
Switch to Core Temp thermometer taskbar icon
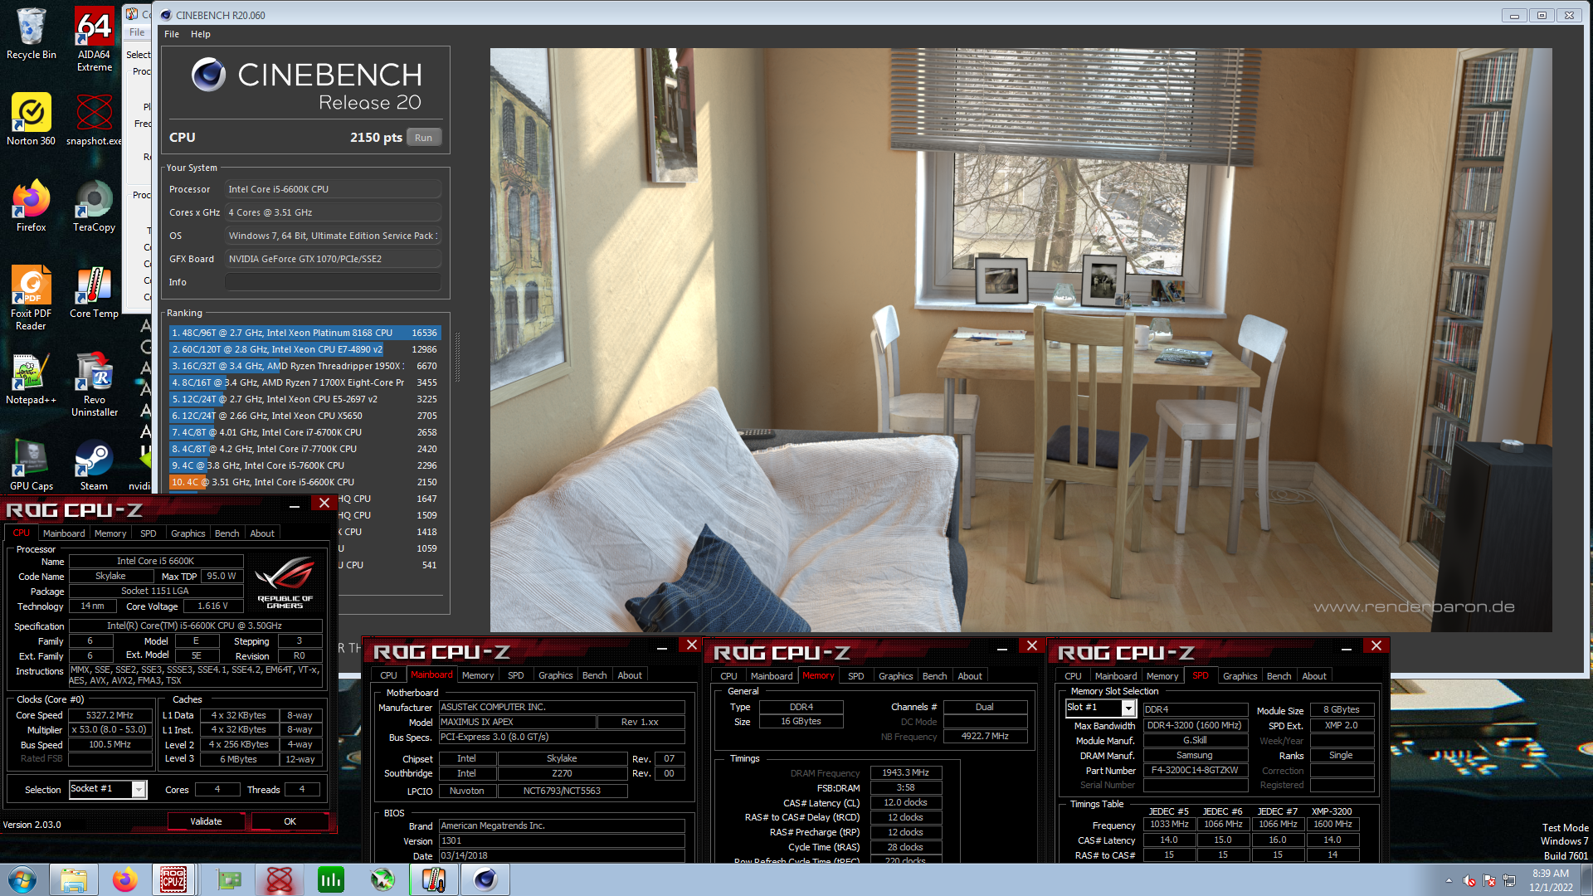click(x=433, y=879)
